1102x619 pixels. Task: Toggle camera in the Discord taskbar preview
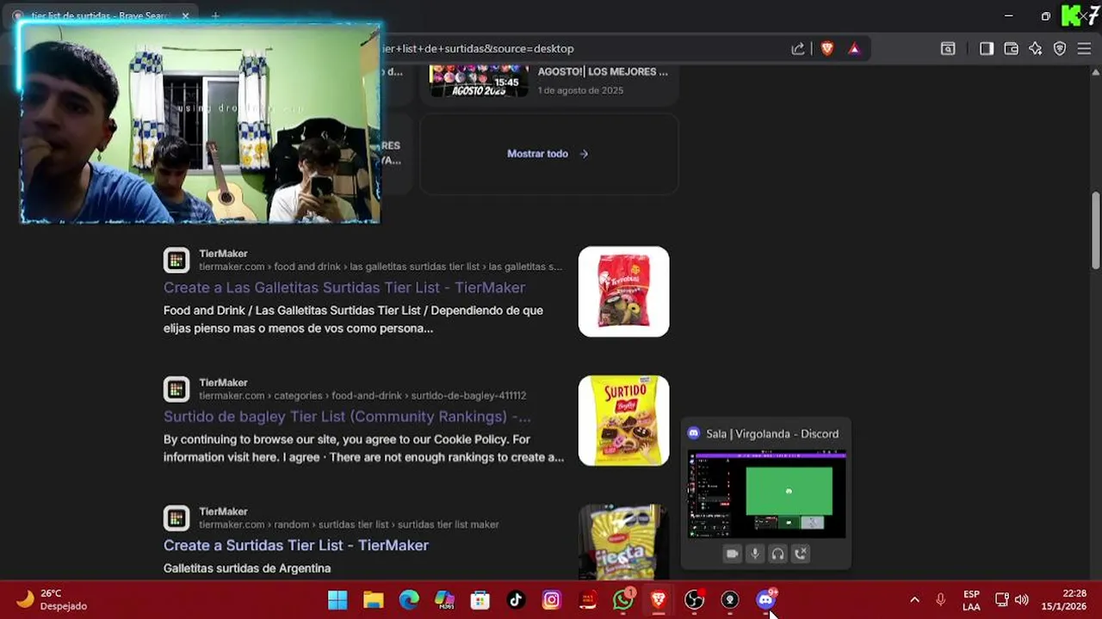click(x=733, y=555)
